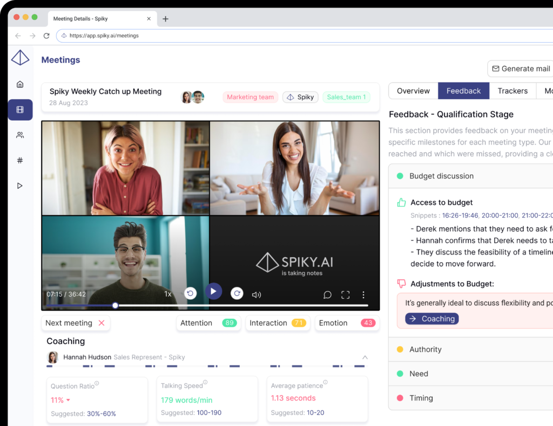Select the Feedback tab
Screen dimensions: 553x426
(463, 91)
